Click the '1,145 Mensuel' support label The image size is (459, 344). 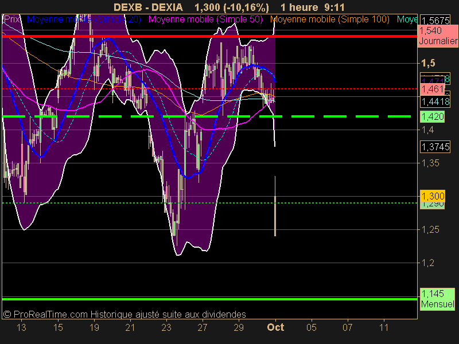pyautogui.click(x=437, y=299)
